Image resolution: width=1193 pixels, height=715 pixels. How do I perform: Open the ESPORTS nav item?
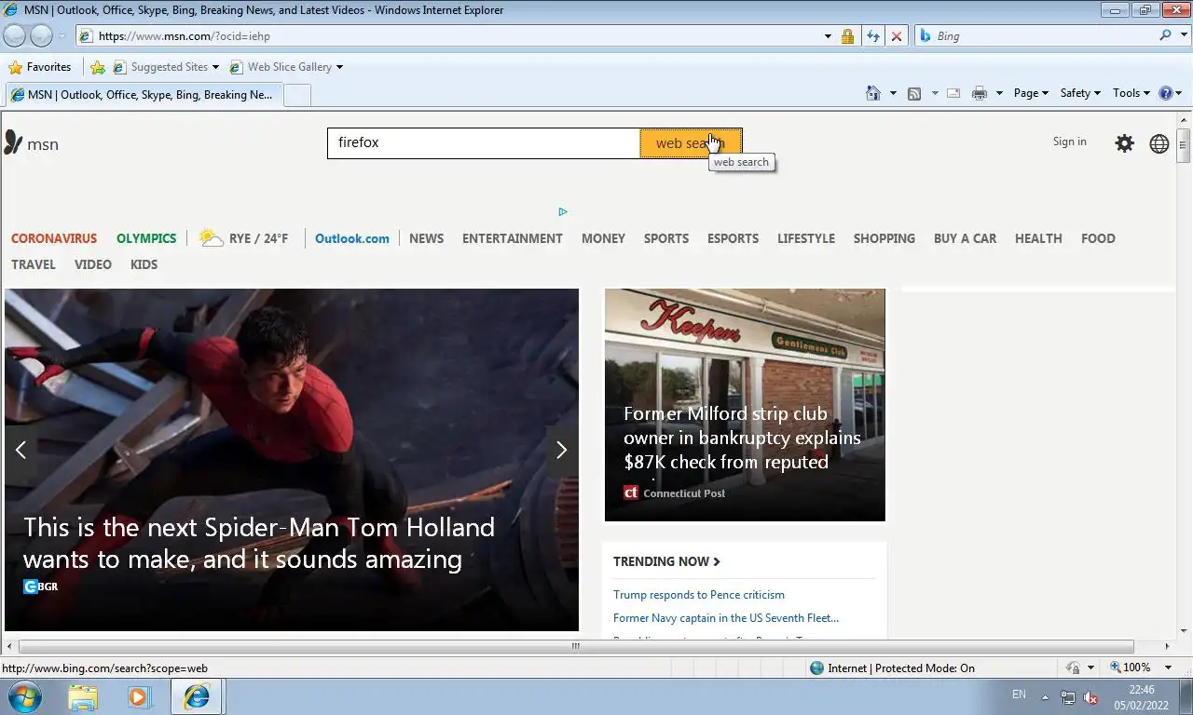pos(733,238)
